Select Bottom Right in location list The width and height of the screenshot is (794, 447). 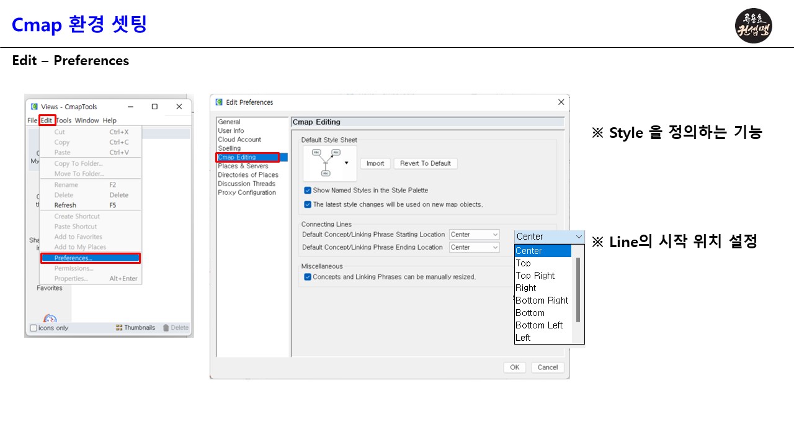[x=543, y=300]
